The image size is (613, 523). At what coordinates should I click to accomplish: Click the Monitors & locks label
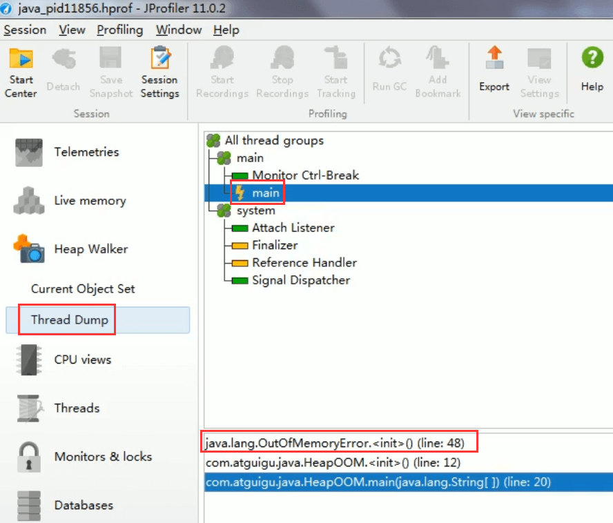pos(103,457)
